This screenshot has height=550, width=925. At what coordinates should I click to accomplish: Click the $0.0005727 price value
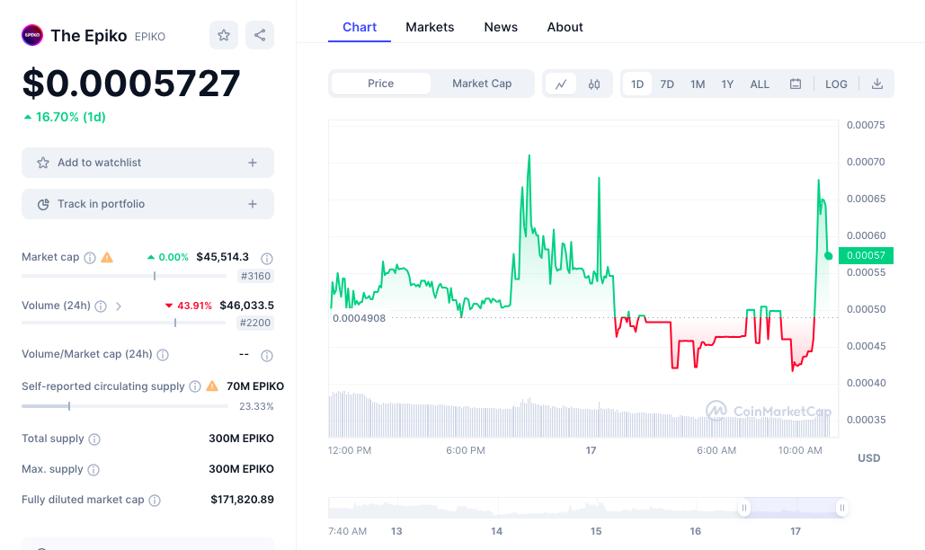(131, 83)
